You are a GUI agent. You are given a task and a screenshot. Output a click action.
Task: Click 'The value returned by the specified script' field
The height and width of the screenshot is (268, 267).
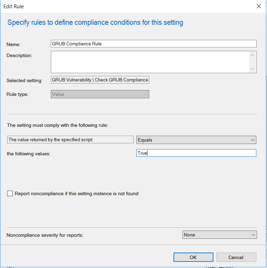point(70,139)
